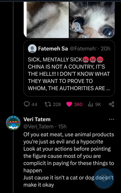This screenshot has width=121, height=193.
Task: Open the reply text about eating meat
Action: tap(69, 160)
